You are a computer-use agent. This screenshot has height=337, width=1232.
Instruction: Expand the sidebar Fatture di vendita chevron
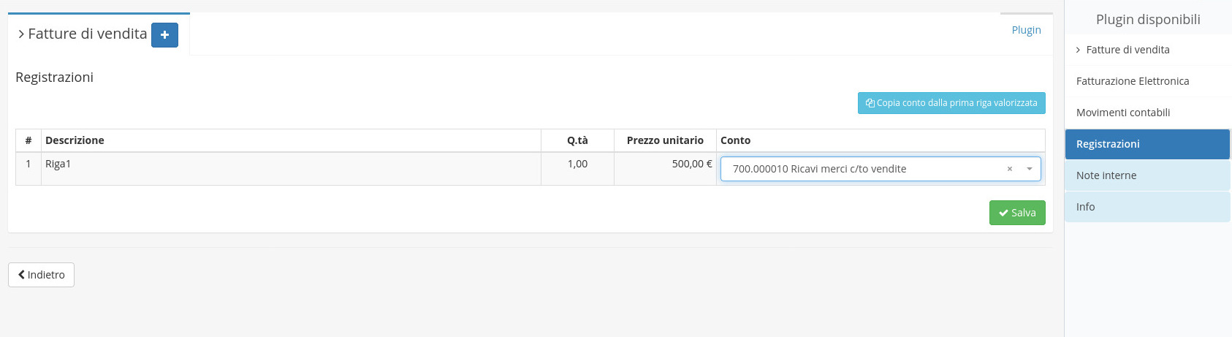coord(1078,50)
